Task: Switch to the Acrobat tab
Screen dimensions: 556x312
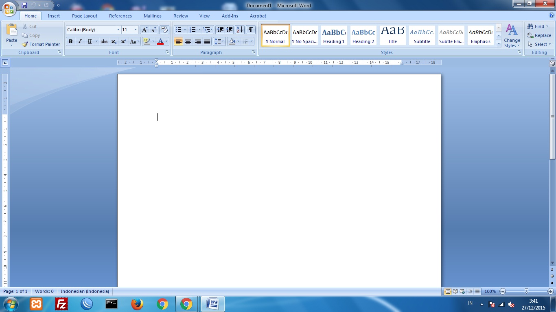Action: (258, 16)
